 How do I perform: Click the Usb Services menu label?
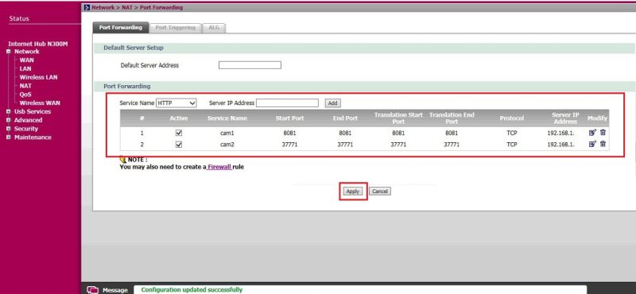click(x=33, y=111)
